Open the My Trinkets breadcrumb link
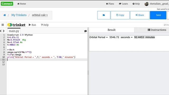This screenshot has height=95, width=169. click(19, 15)
